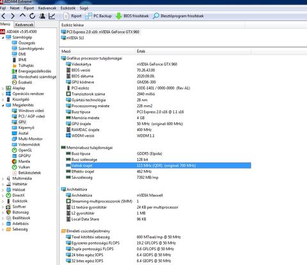Open Érzékelő sensor icon item
This screenshot has height=265, width=307.
pos(22,82)
